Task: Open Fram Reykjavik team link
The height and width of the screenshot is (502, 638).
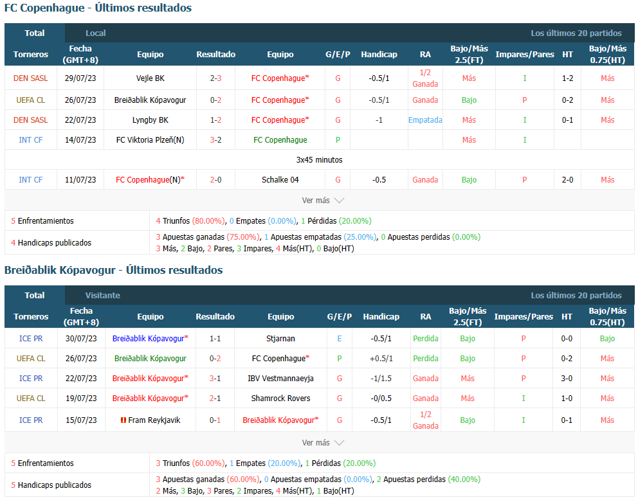Action: (154, 420)
